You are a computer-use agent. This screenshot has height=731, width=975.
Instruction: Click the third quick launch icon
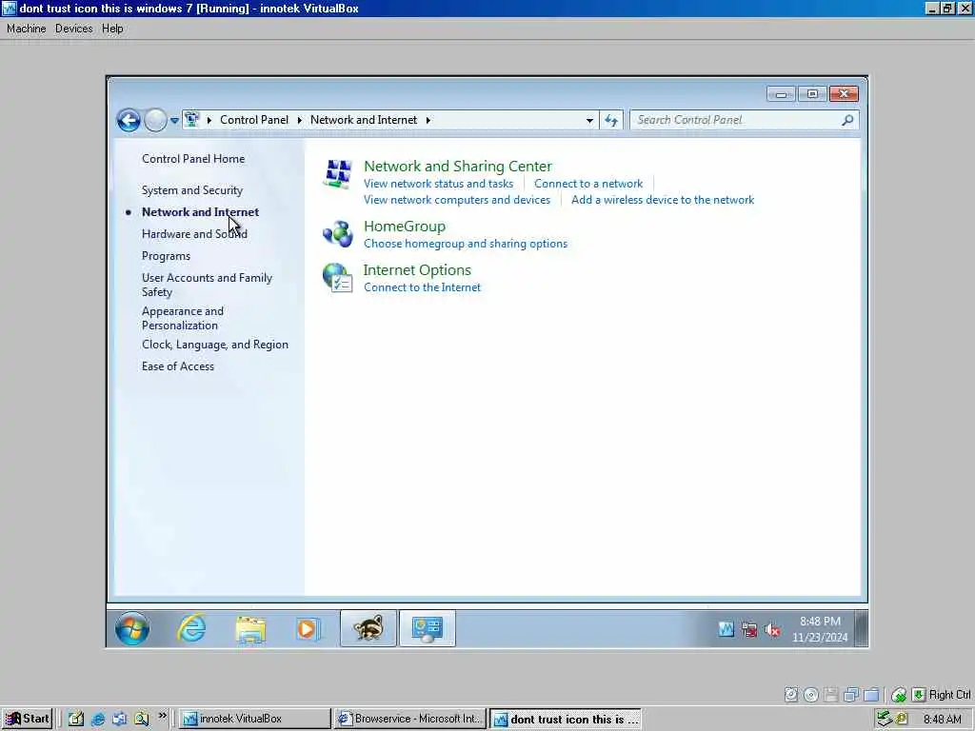(119, 719)
